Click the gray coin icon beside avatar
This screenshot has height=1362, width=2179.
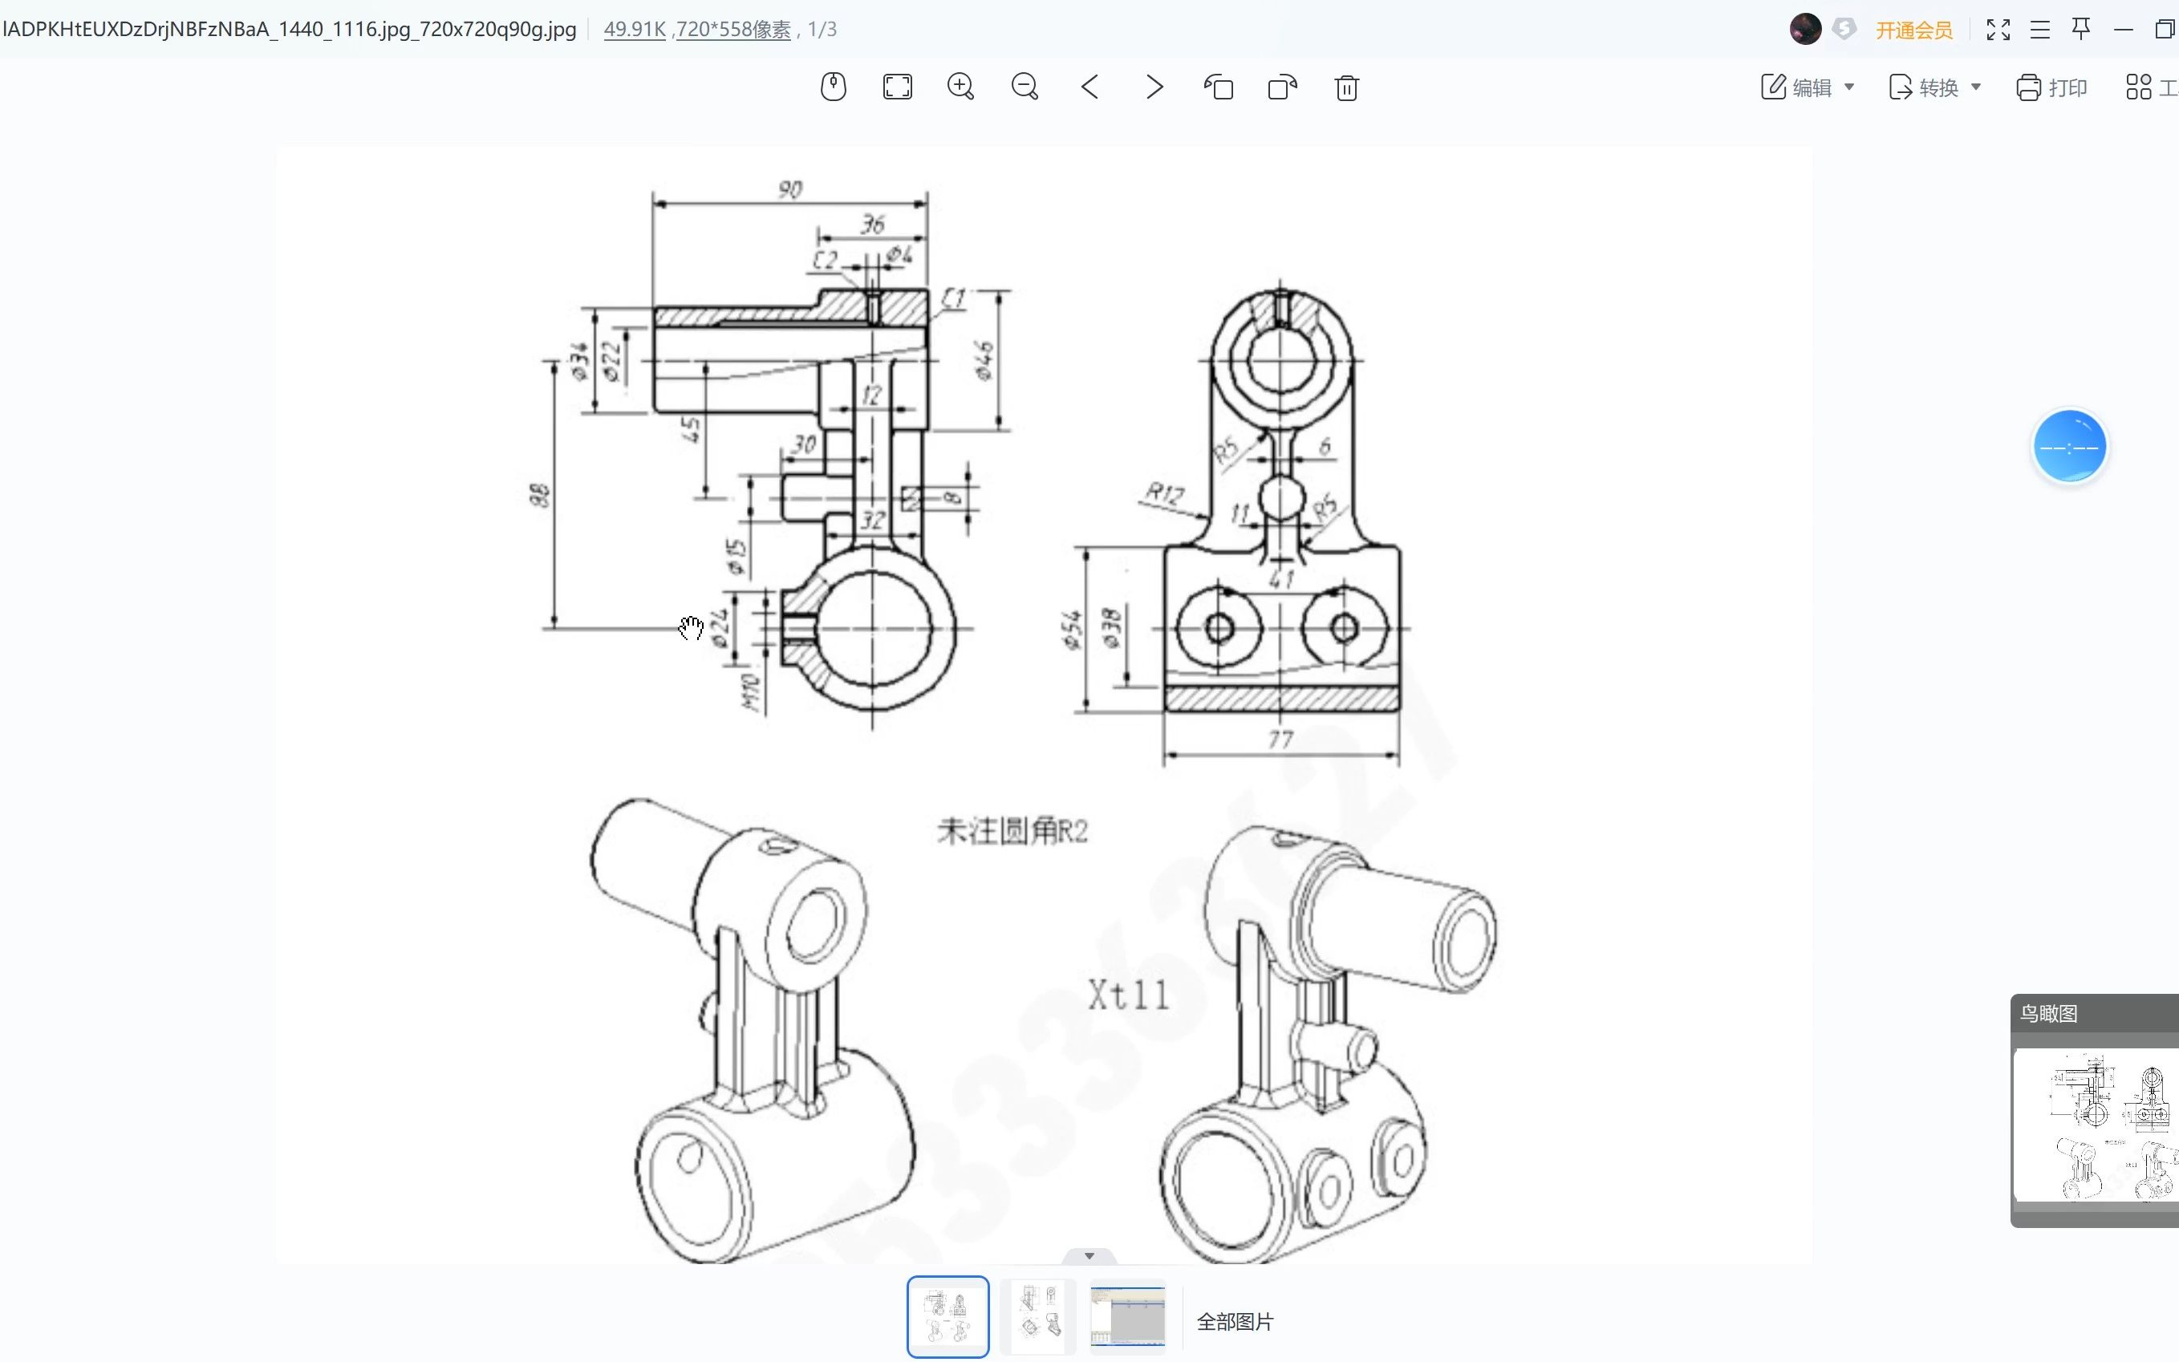pyautogui.click(x=1844, y=29)
